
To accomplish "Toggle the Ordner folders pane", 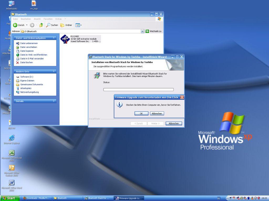I will point(66,25).
